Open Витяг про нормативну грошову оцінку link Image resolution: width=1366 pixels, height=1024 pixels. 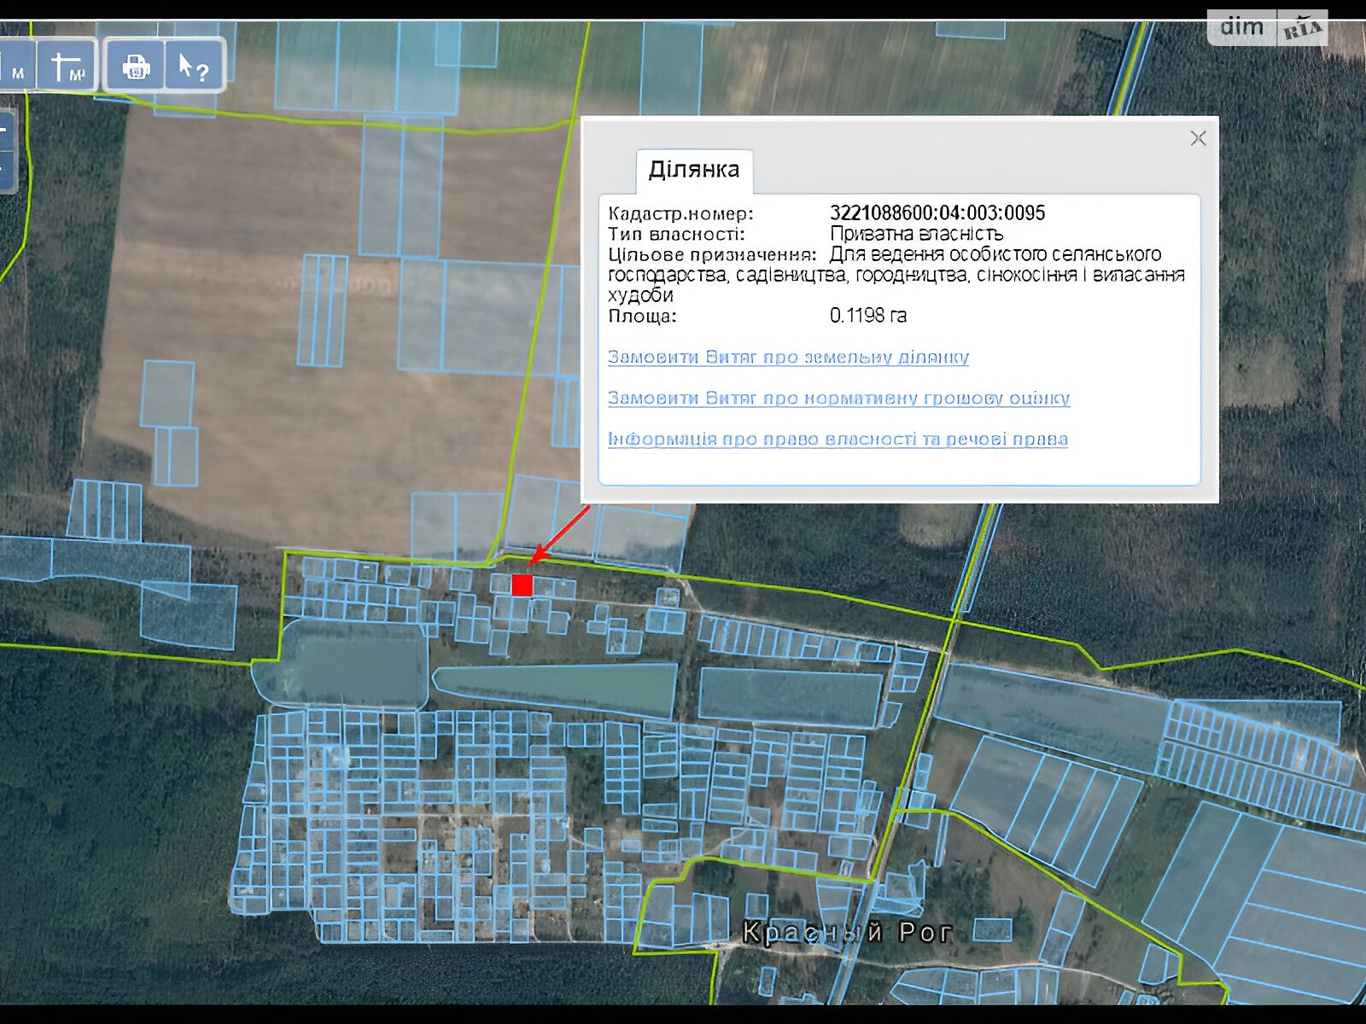[838, 399]
